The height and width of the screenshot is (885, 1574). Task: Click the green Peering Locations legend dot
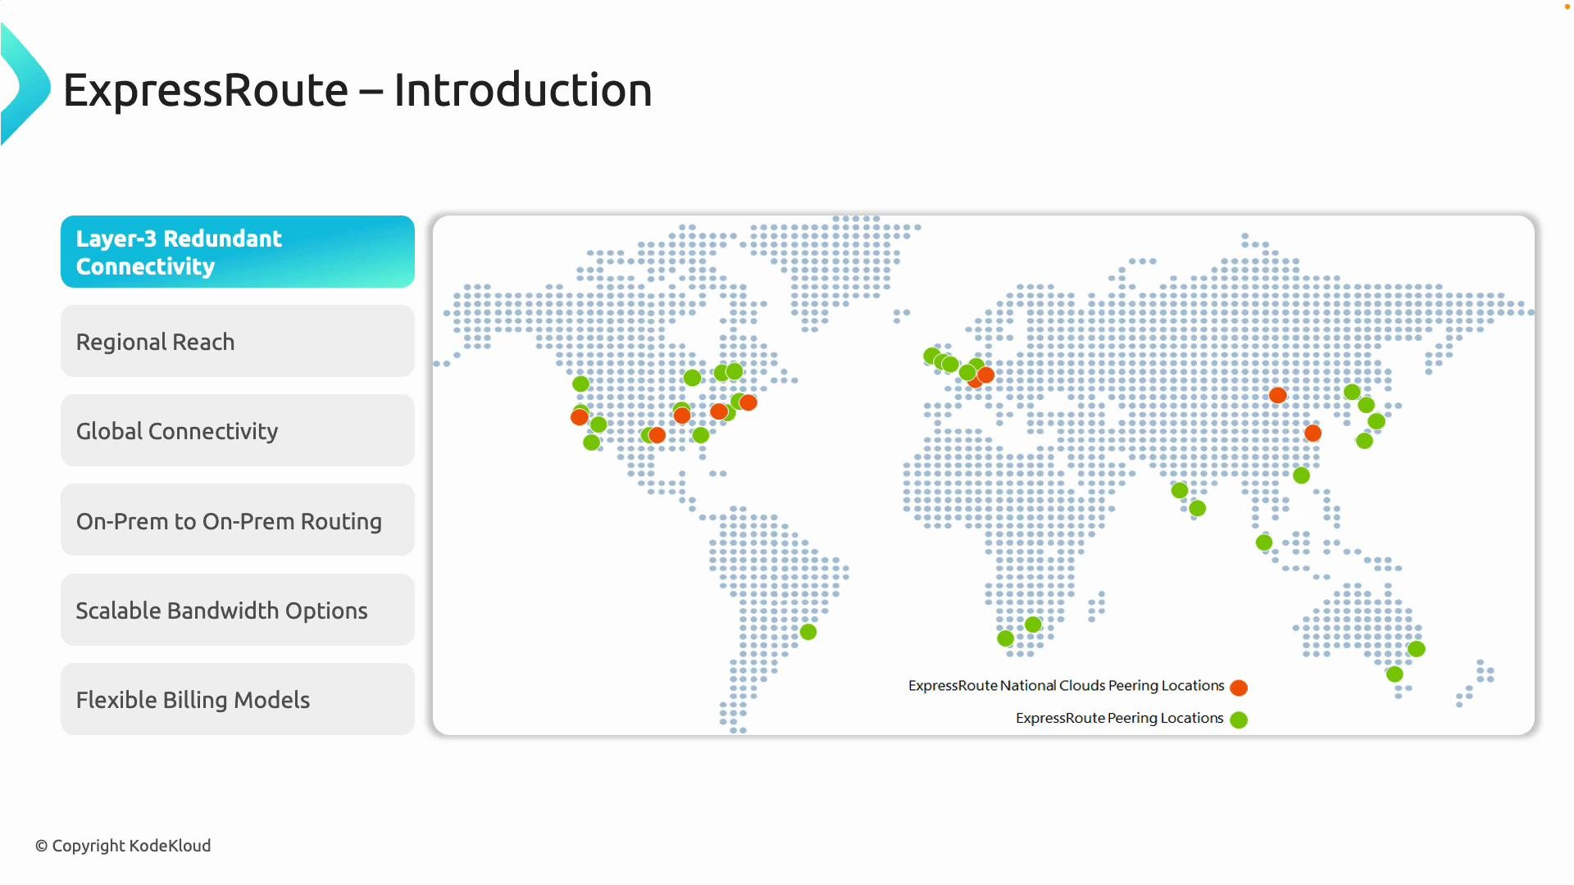coord(1239,719)
